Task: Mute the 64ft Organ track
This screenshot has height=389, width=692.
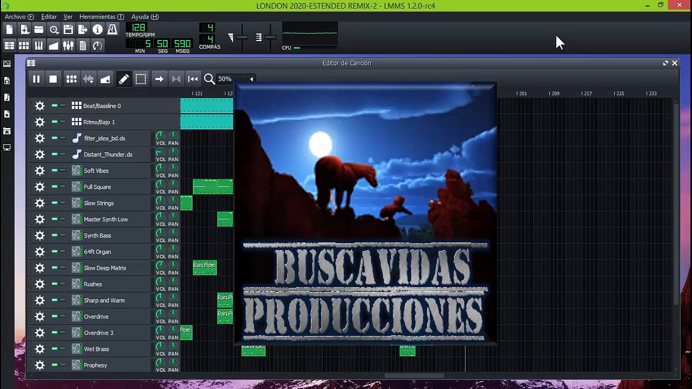Action: tap(55, 252)
